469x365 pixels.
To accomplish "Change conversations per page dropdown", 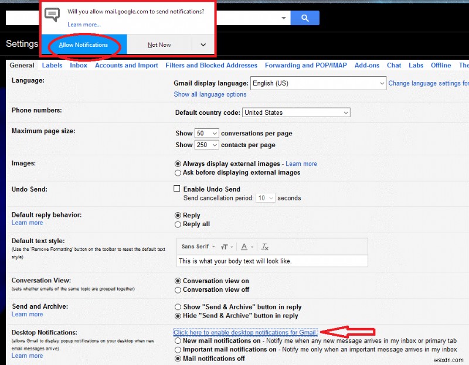I will point(206,133).
